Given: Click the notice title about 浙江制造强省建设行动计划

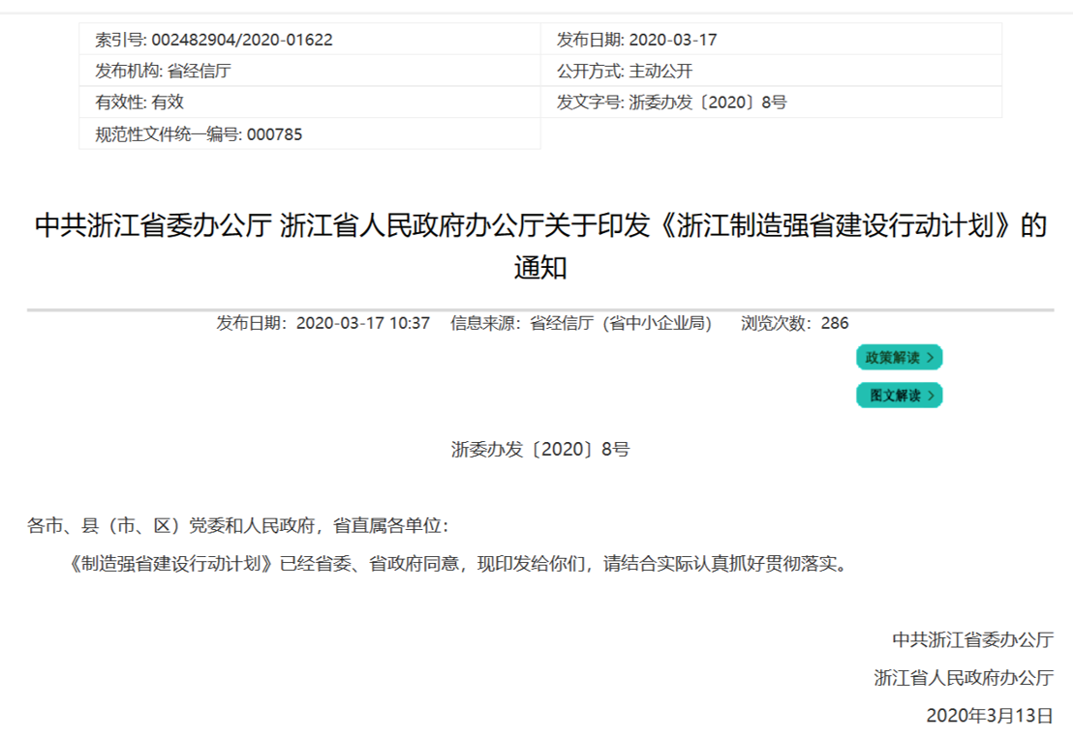Looking at the screenshot, I should (540, 246).
